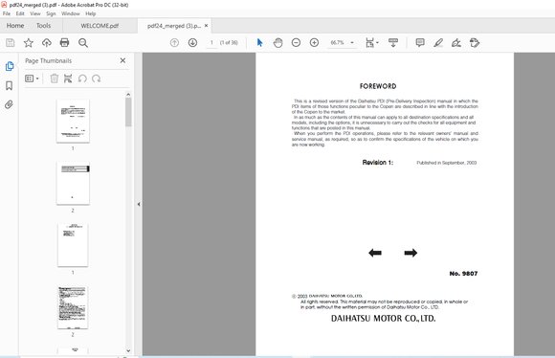555x358 pixels.
Task: Open the File menu
Action: (x=7, y=13)
